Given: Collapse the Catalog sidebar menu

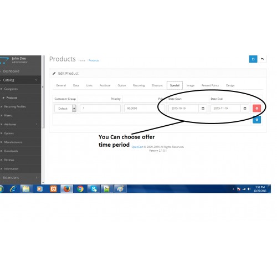Looking at the screenshot, I should click(x=20, y=80).
